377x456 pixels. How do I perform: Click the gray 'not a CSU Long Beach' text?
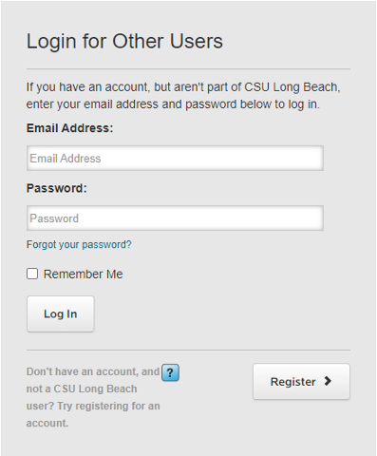coord(82,389)
